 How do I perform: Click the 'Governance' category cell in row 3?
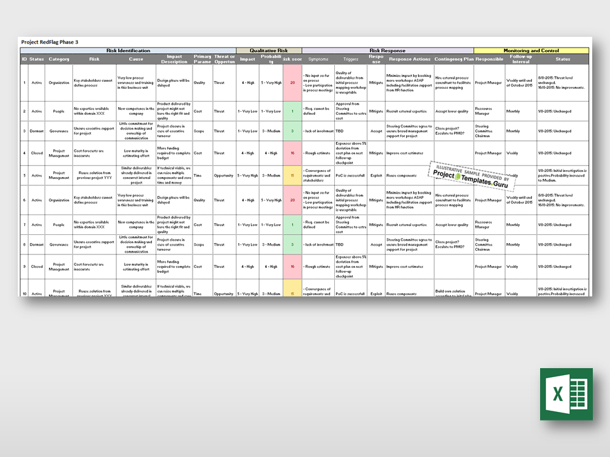click(58, 131)
